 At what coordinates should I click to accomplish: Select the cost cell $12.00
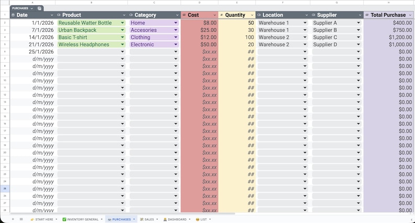(x=200, y=37)
